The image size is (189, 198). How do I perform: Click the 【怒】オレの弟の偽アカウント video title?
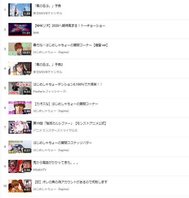tap(71, 182)
